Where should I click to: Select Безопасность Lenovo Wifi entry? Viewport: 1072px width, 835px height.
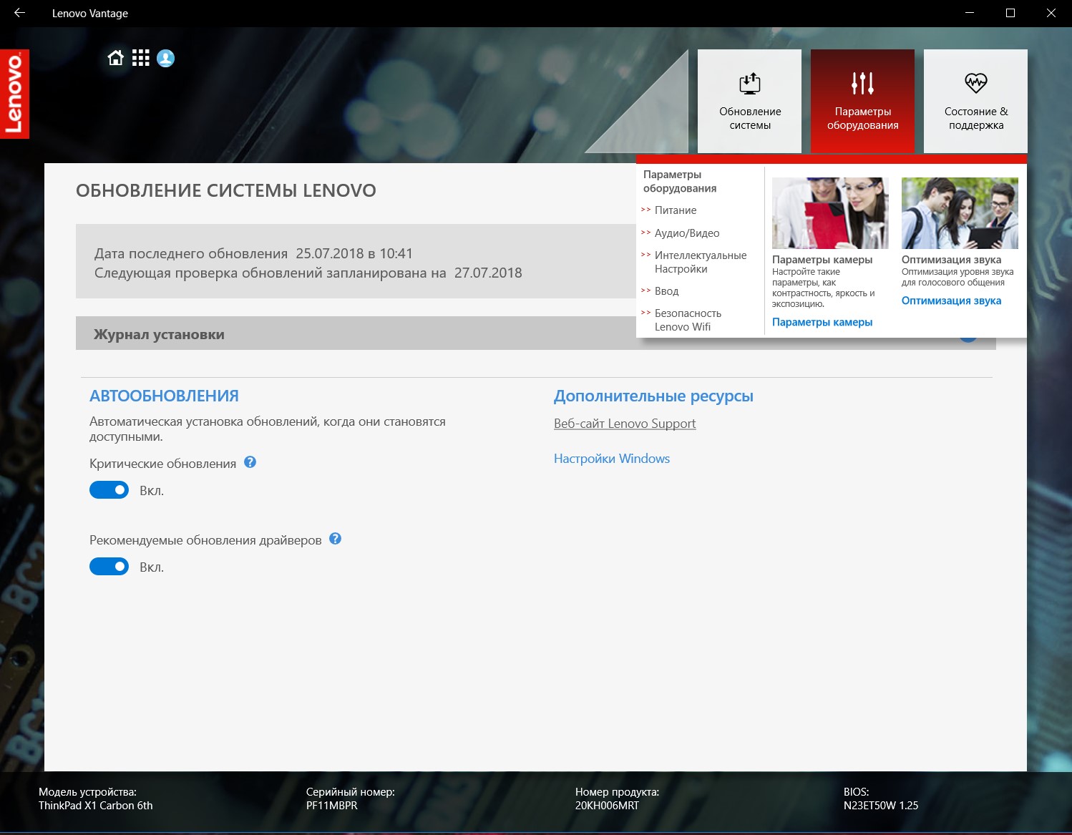pyautogui.click(x=688, y=320)
